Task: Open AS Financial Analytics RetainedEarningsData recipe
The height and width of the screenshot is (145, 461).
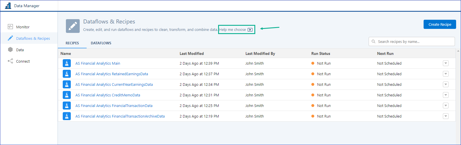Action: (x=112, y=74)
